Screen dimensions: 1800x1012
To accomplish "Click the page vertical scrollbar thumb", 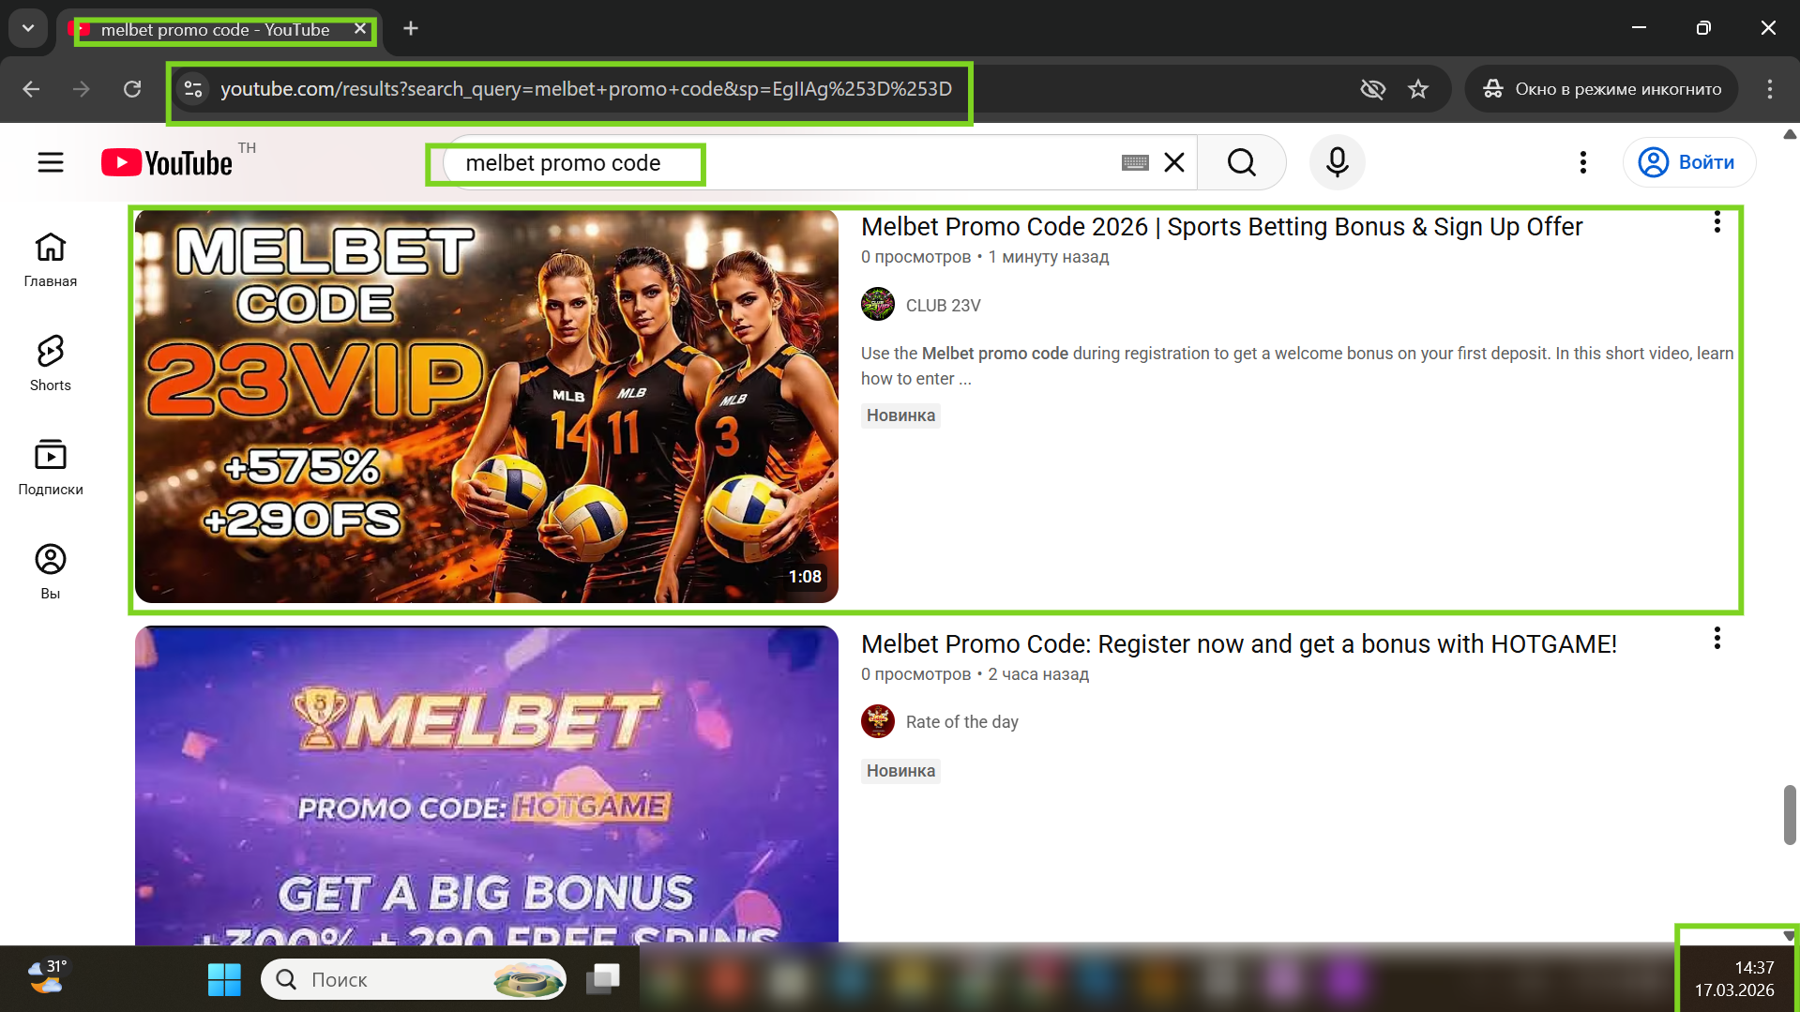I will [1790, 814].
